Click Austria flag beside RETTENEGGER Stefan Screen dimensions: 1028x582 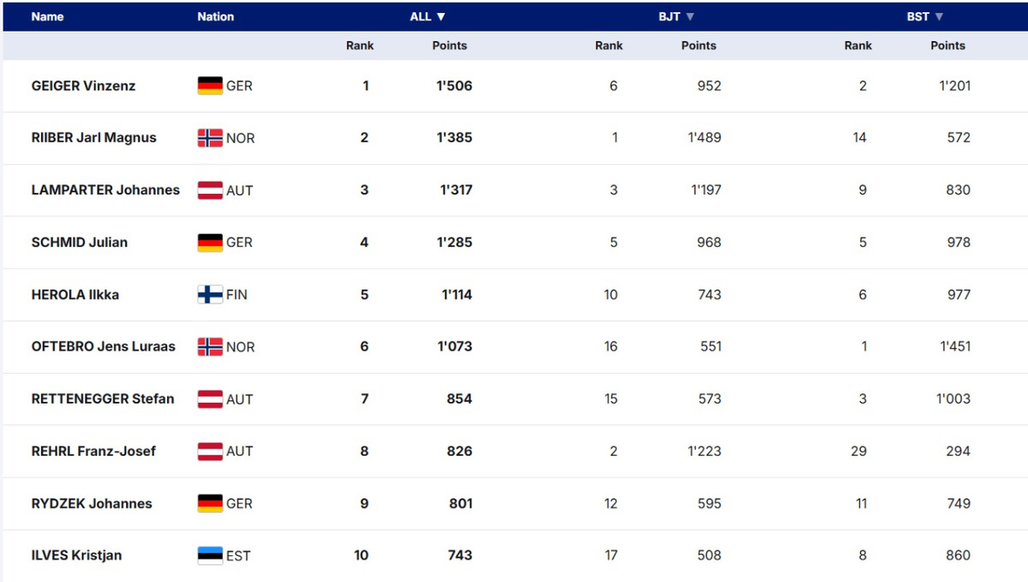[210, 399]
